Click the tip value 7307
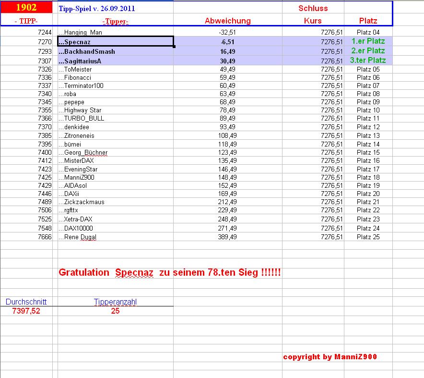This screenshot has width=424, height=378. coord(45,61)
